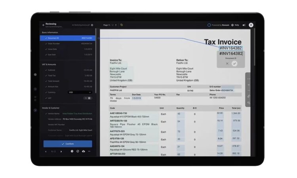
Task: Open the user profile avatar
Action: coord(251,25)
